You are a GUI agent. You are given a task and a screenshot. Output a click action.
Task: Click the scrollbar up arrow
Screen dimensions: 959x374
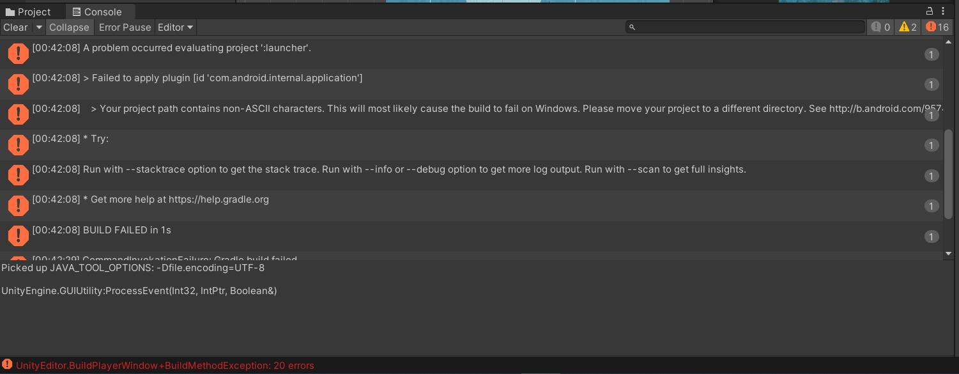[948, 42]
